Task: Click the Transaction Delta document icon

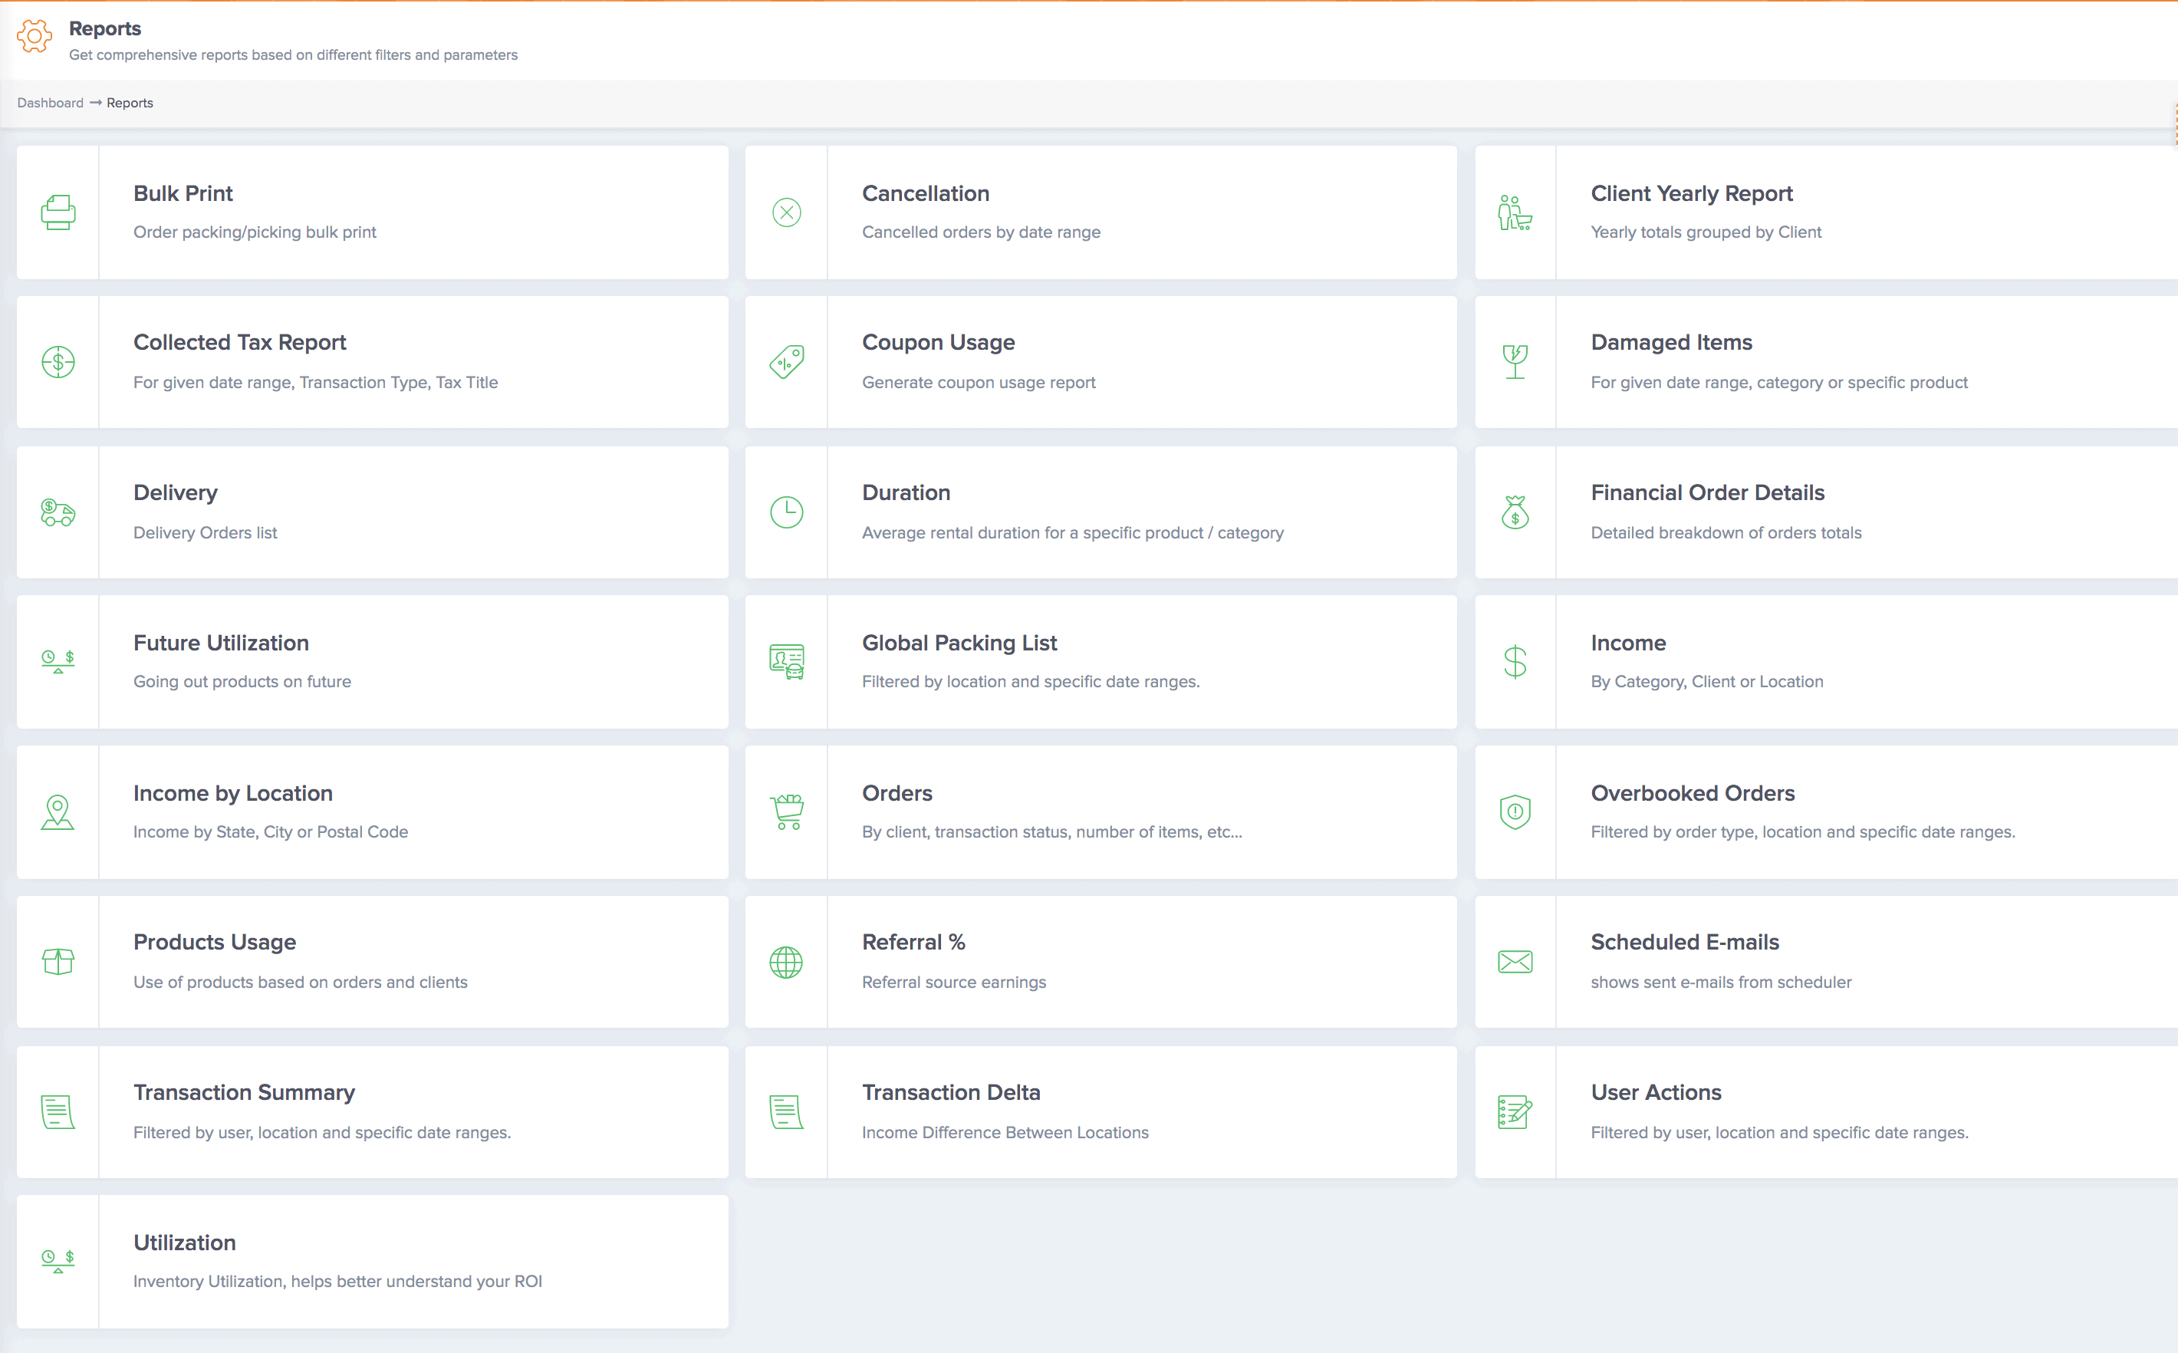Action: [x=786, y=1112]
